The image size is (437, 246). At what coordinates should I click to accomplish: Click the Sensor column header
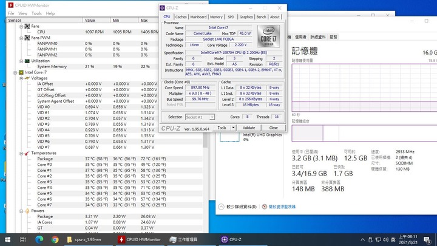[44, 21]
